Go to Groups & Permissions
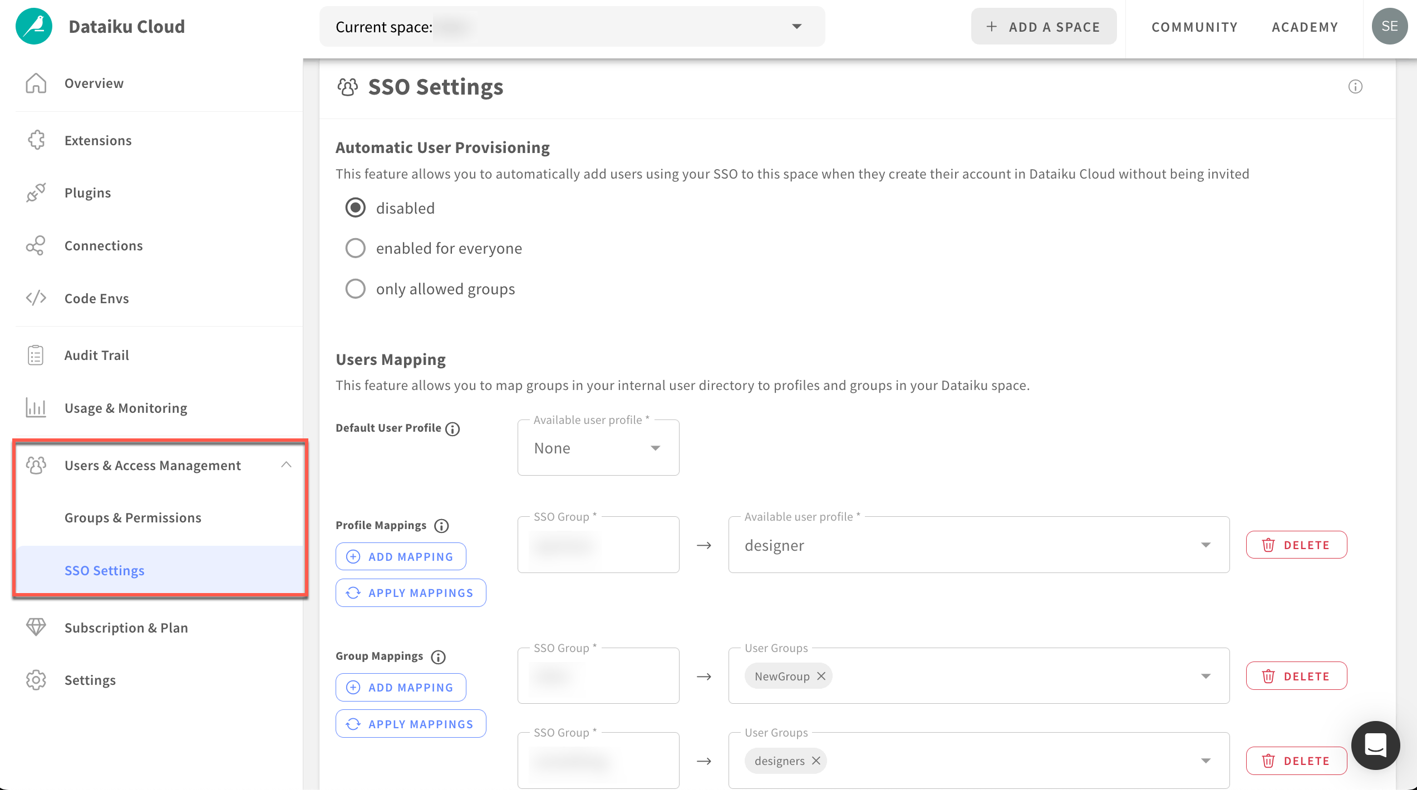The image size is (1417, 790). [133, 517]
